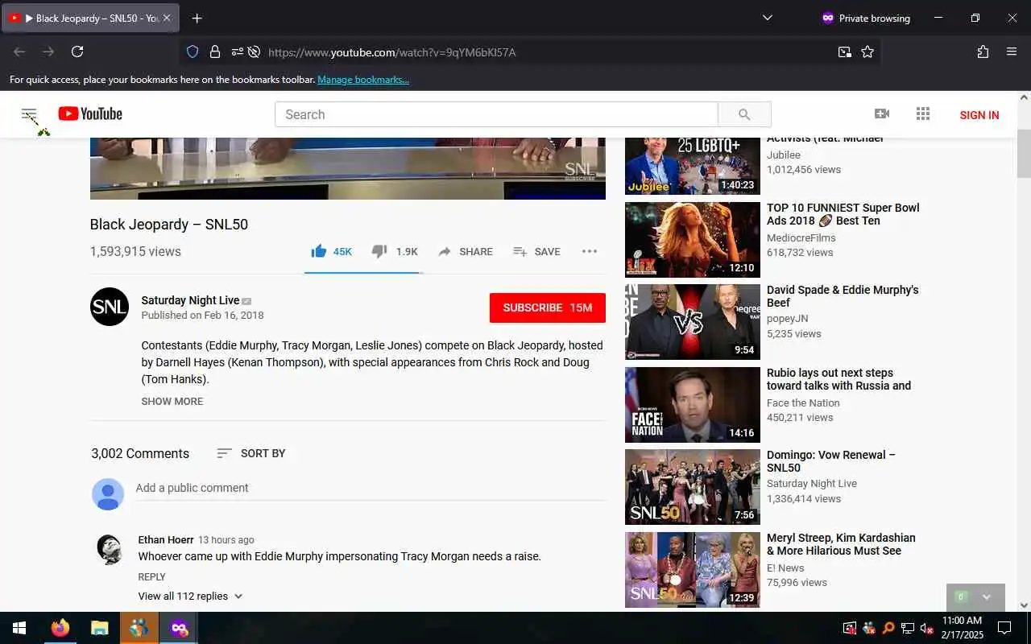Close the Black Jeopardy tab

point(167,18)
